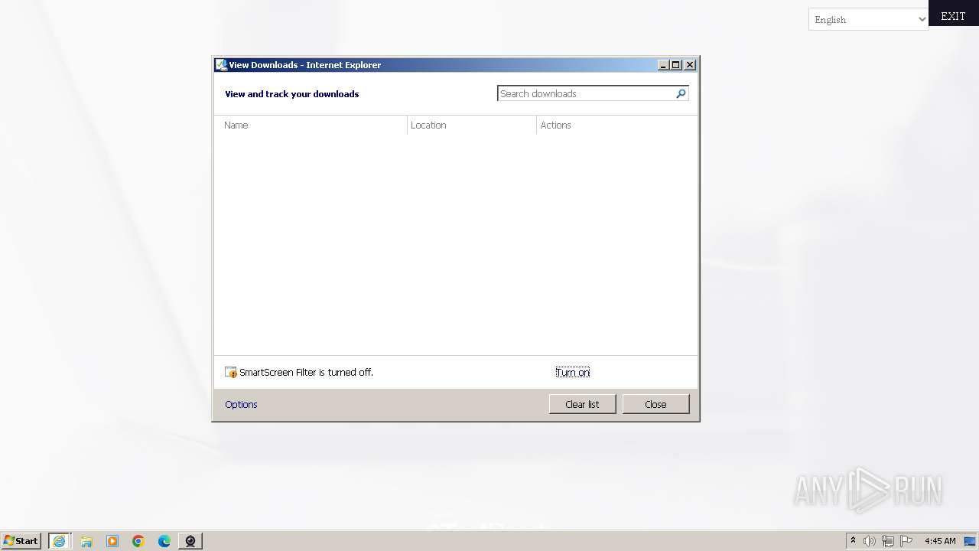Open the network tray icon
Screen dimensions: 979x551
pos(888,541)
